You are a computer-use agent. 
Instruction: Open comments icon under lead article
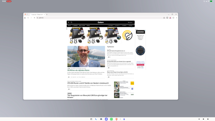[x=69, y=77]
